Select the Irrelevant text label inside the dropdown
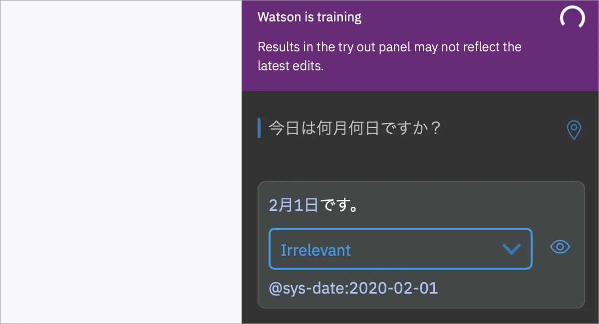 click(315, 250)
